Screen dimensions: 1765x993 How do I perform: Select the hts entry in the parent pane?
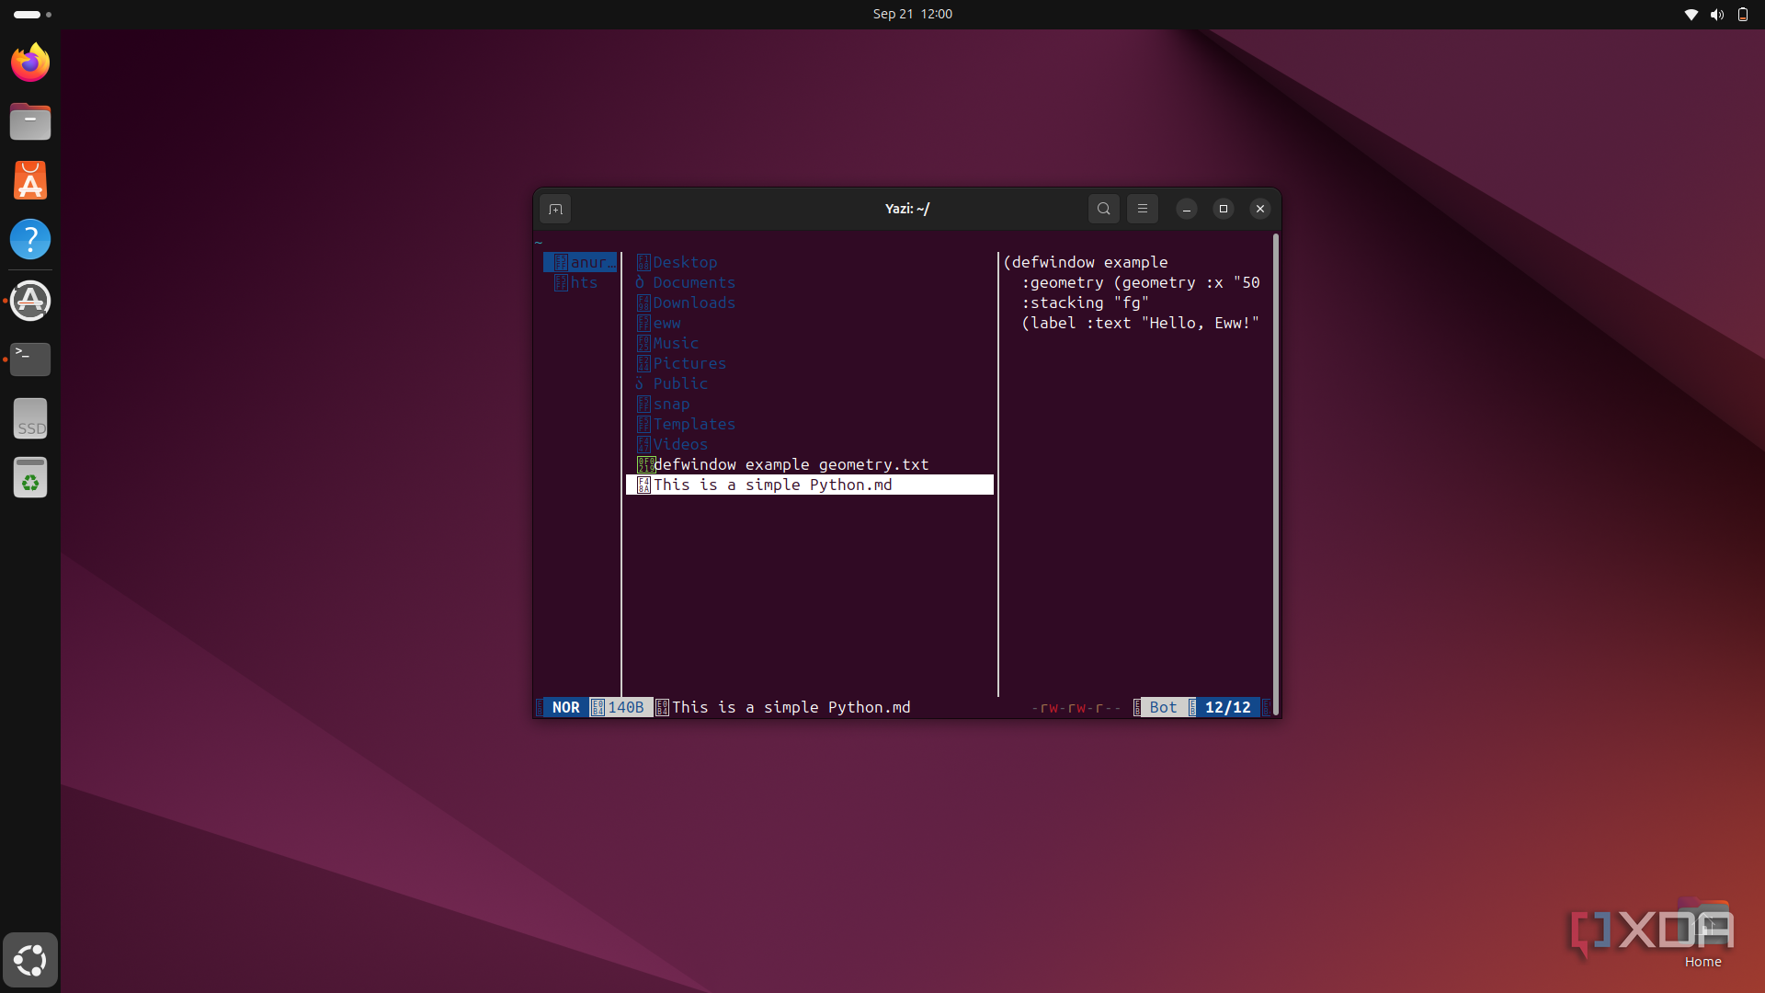click(x=580, y=282)
